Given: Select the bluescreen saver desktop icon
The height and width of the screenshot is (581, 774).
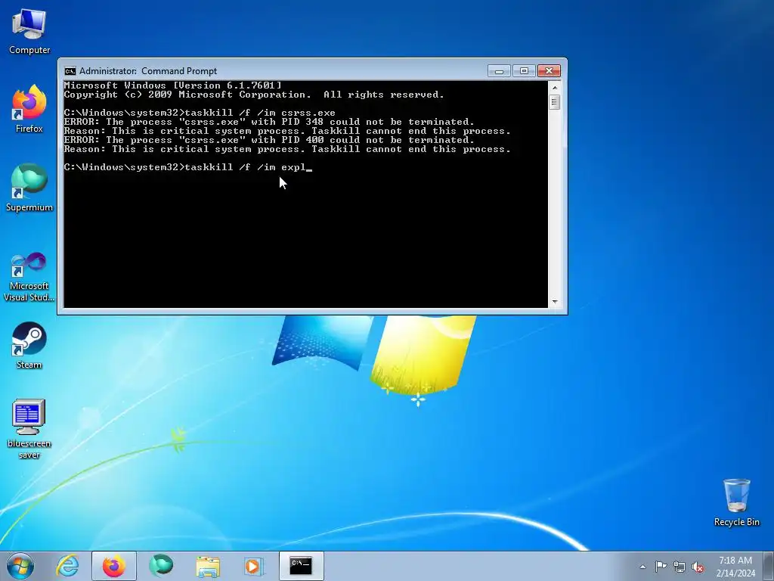Looking at the screenshot, I should [x=29, y=429].
